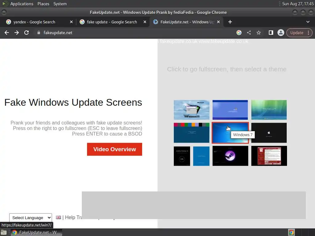Choose the Windows 98 theme thumbnail
The width and height of the screenshot is (315, 236).
tap(191, 110)
